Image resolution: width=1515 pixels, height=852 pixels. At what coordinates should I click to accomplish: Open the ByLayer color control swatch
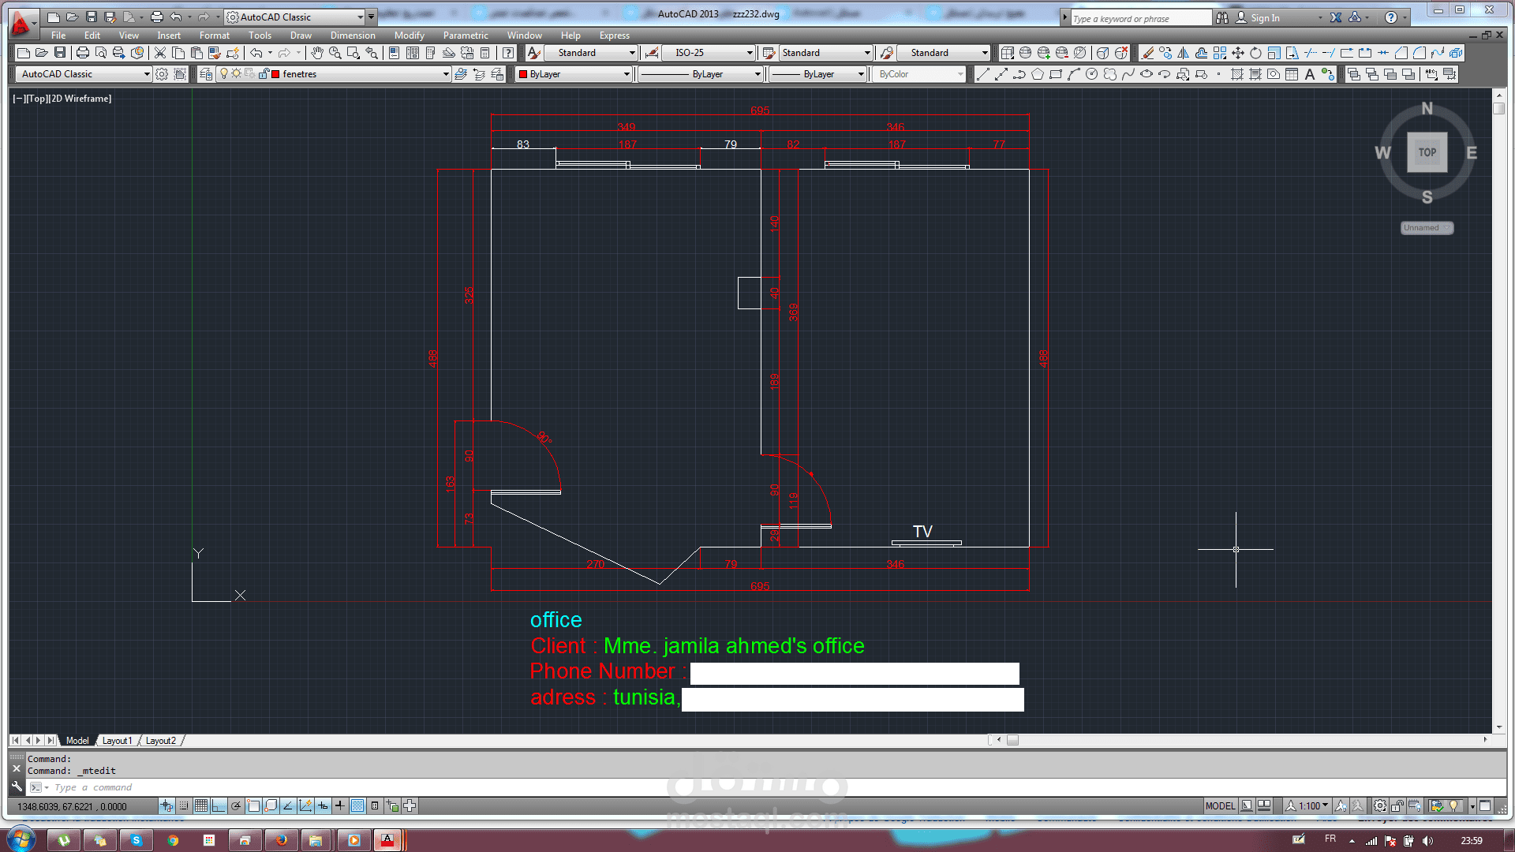(x=574, y=74)
